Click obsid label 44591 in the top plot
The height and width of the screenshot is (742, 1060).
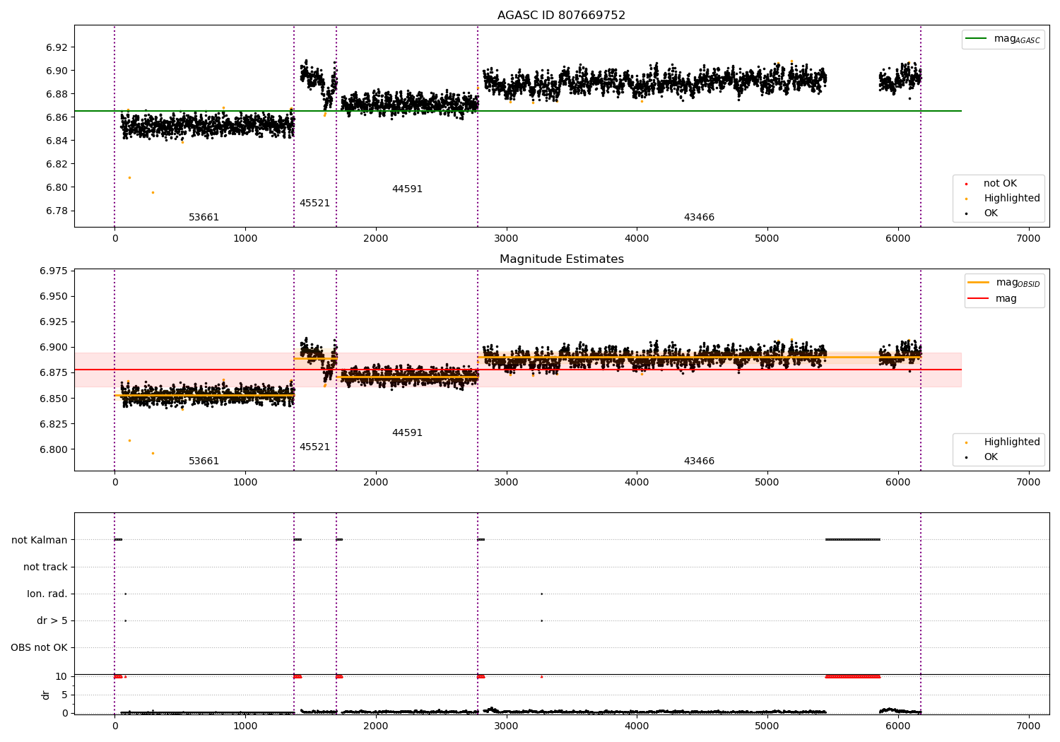point(407,189)
